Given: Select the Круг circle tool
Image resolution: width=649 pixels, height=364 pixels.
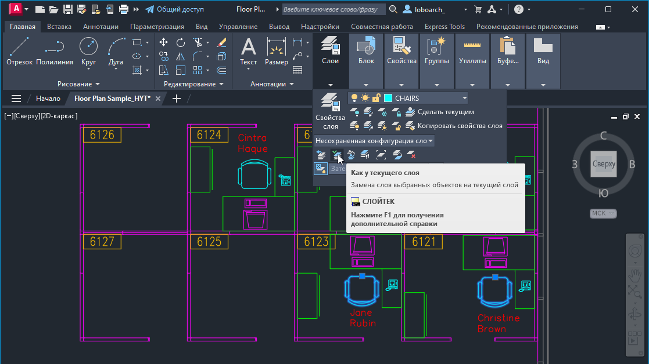Looking at the screenshot, I should [x=88, y=51].
